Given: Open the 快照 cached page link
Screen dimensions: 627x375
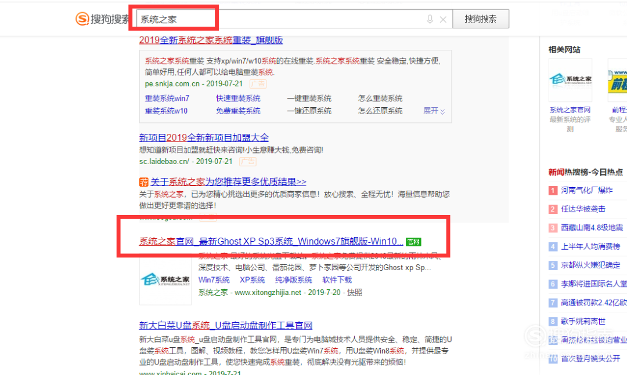Looking at the screenshot, I should pyautogui.click(x=355, y=292).
